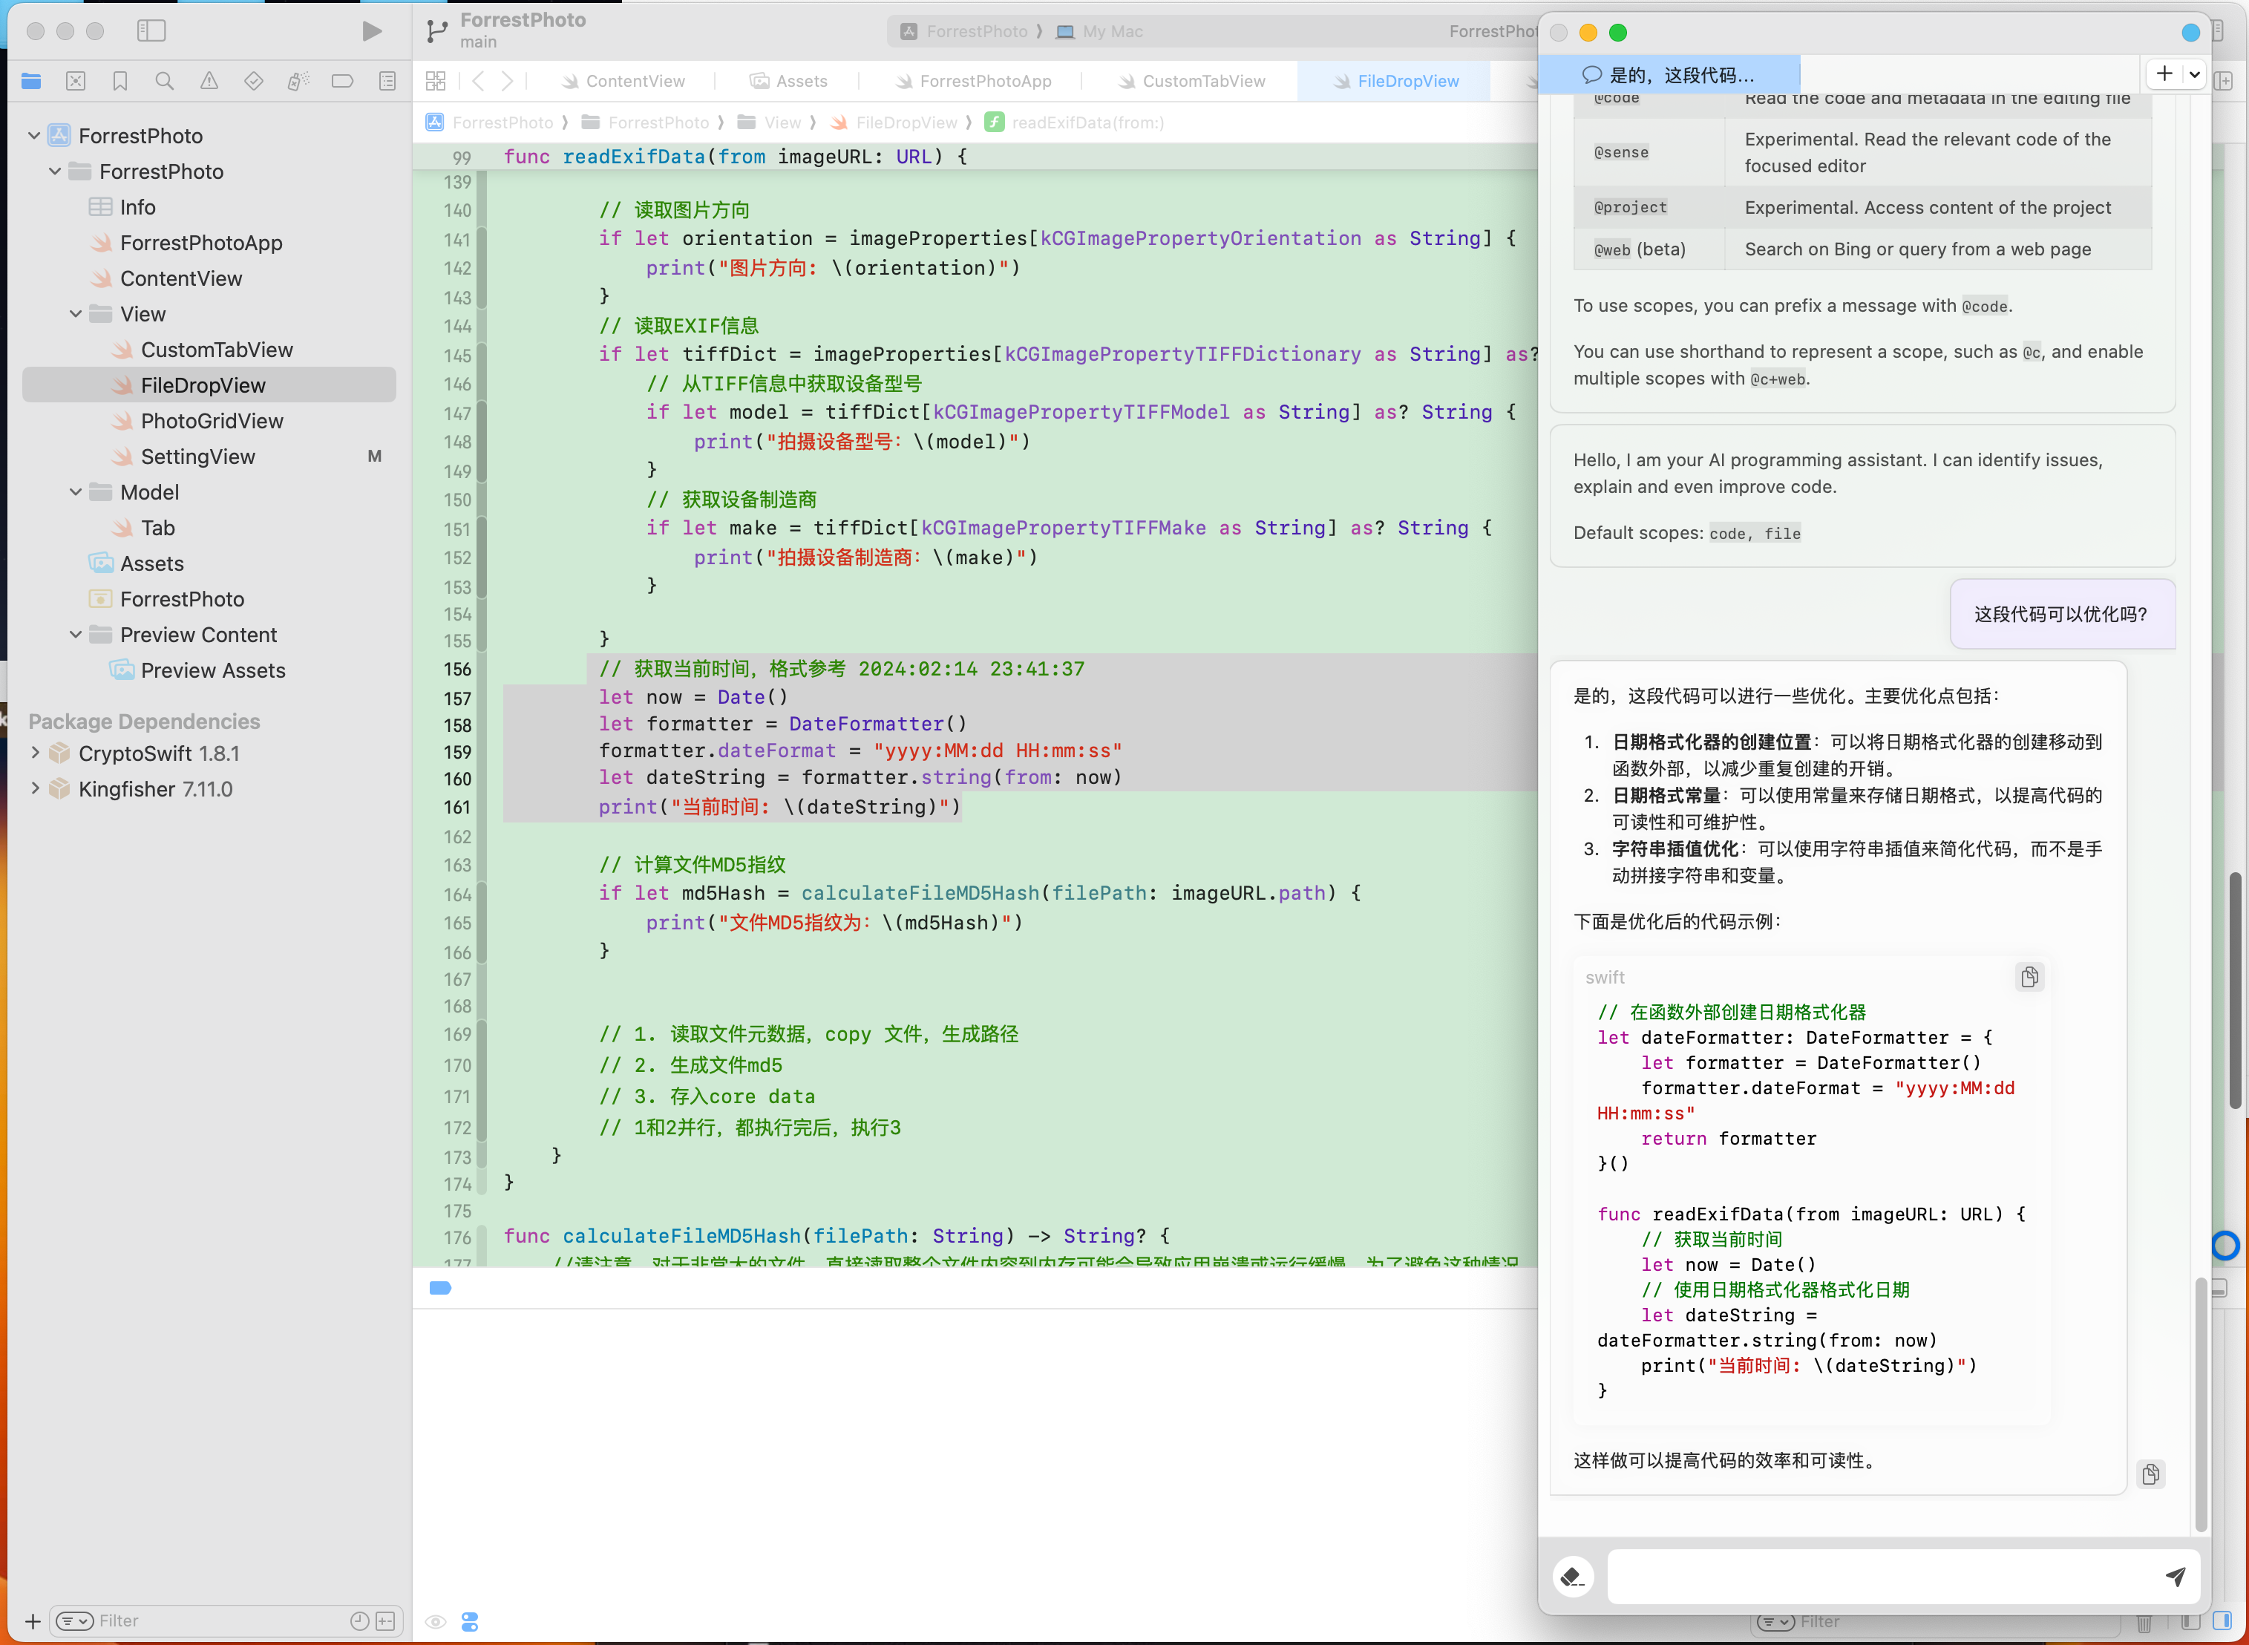Open the Find navigator magnifier icon
The width and height of the screenshot is (2249, 1645).
point(164,81)
